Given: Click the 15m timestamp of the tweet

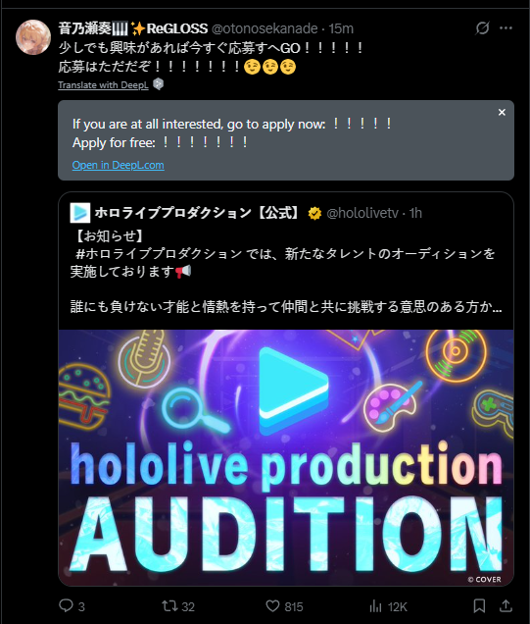Looking at the screenshot, I should [x=341, y=28].
